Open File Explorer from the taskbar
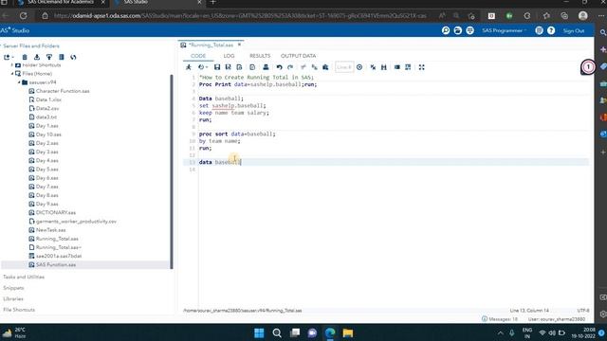 [348, 332]
